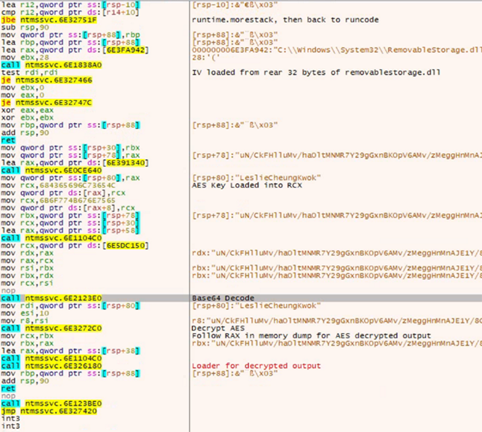Click 'mov rcx,qword ptr ds:[6E5DC150]' instruction
The width and height of the screenshot is (482, 432).
(x=75, y=246)
